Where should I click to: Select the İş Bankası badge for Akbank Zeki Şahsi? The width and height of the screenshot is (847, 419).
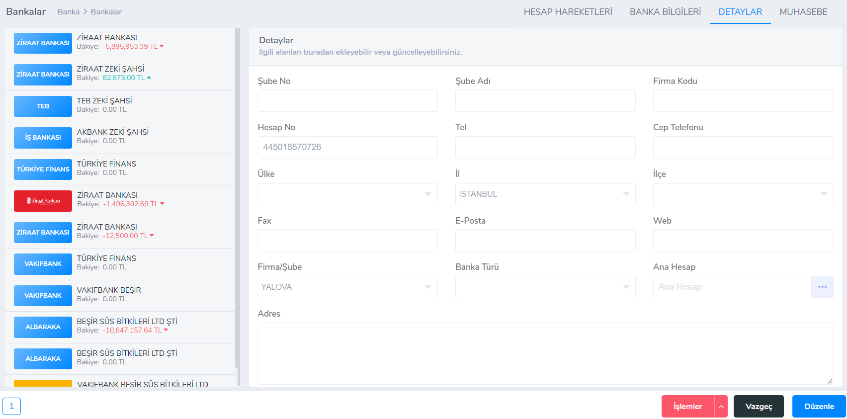tap(43, 138)
